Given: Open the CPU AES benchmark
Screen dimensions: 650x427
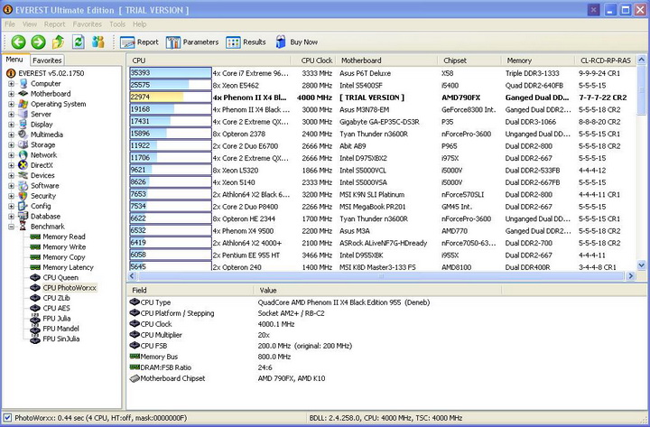Looking at the screenshot, I should 56,308.
